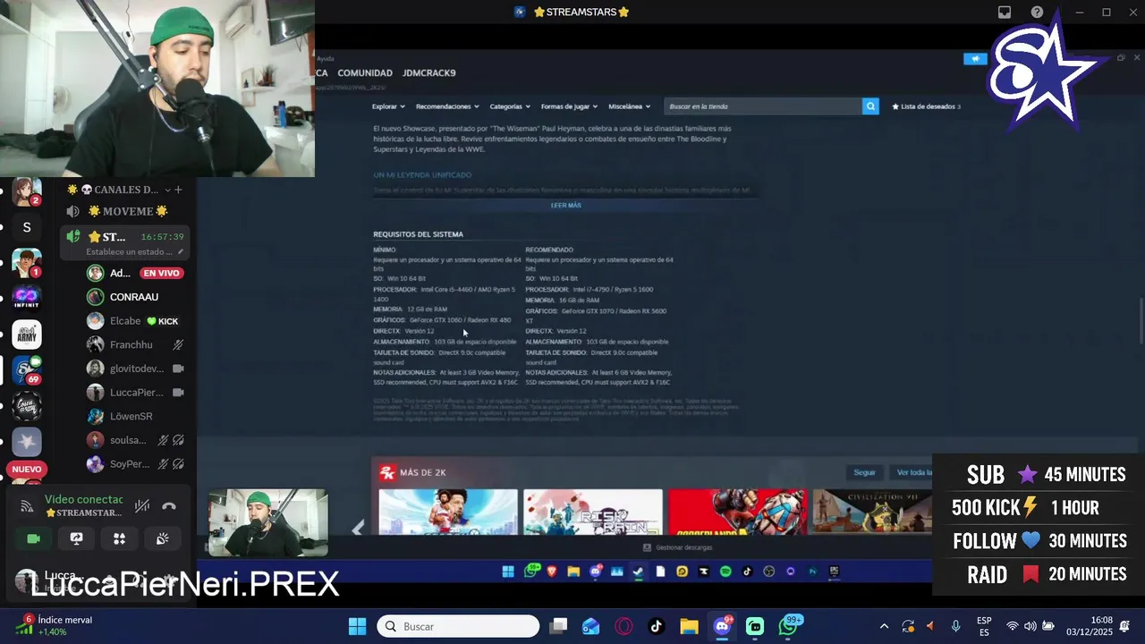This screenshot has height=644, width=1145.
Task: Open voice connection signal info icon
Action: click(x=27, y=506)
